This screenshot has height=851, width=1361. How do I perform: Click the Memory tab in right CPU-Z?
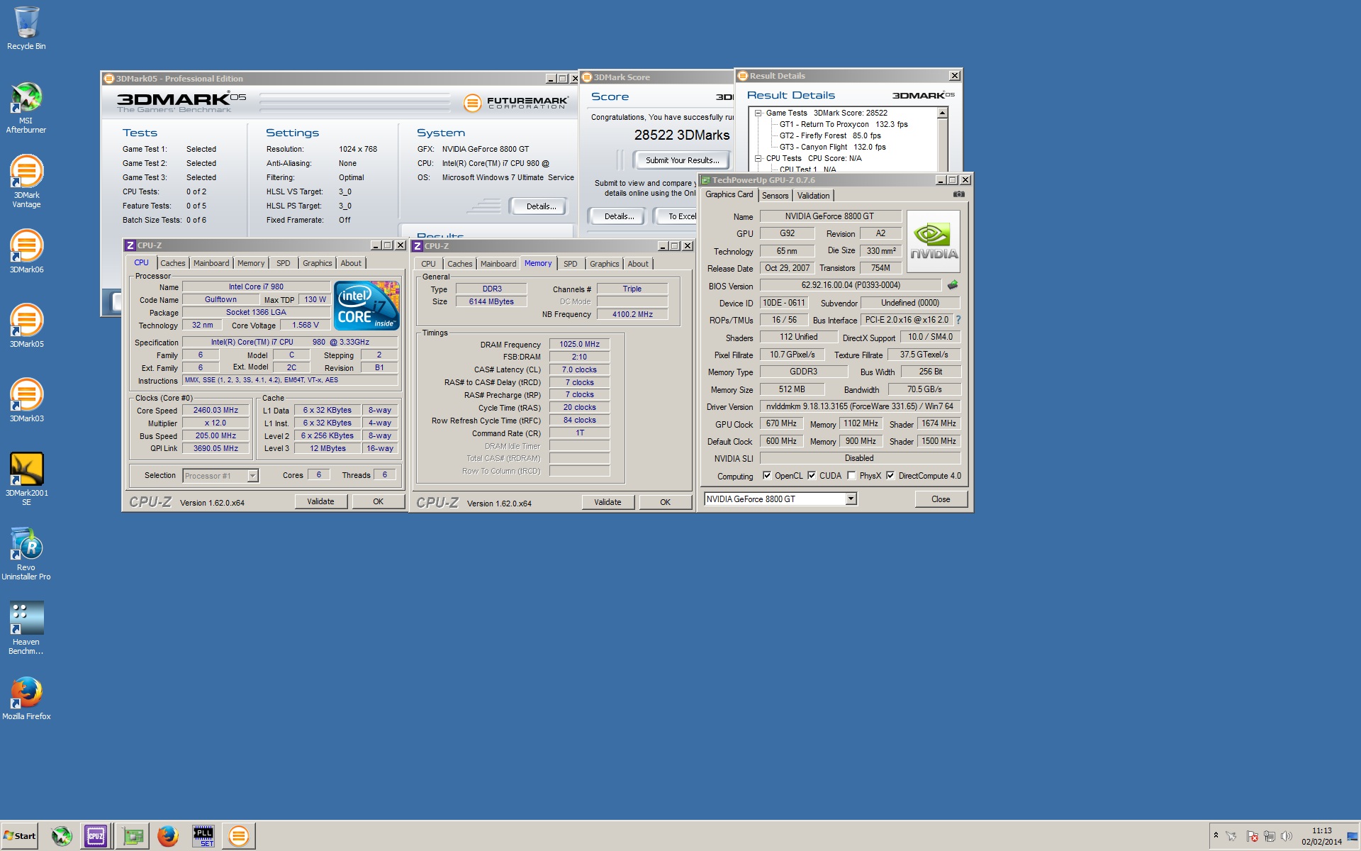click(538, 264)
